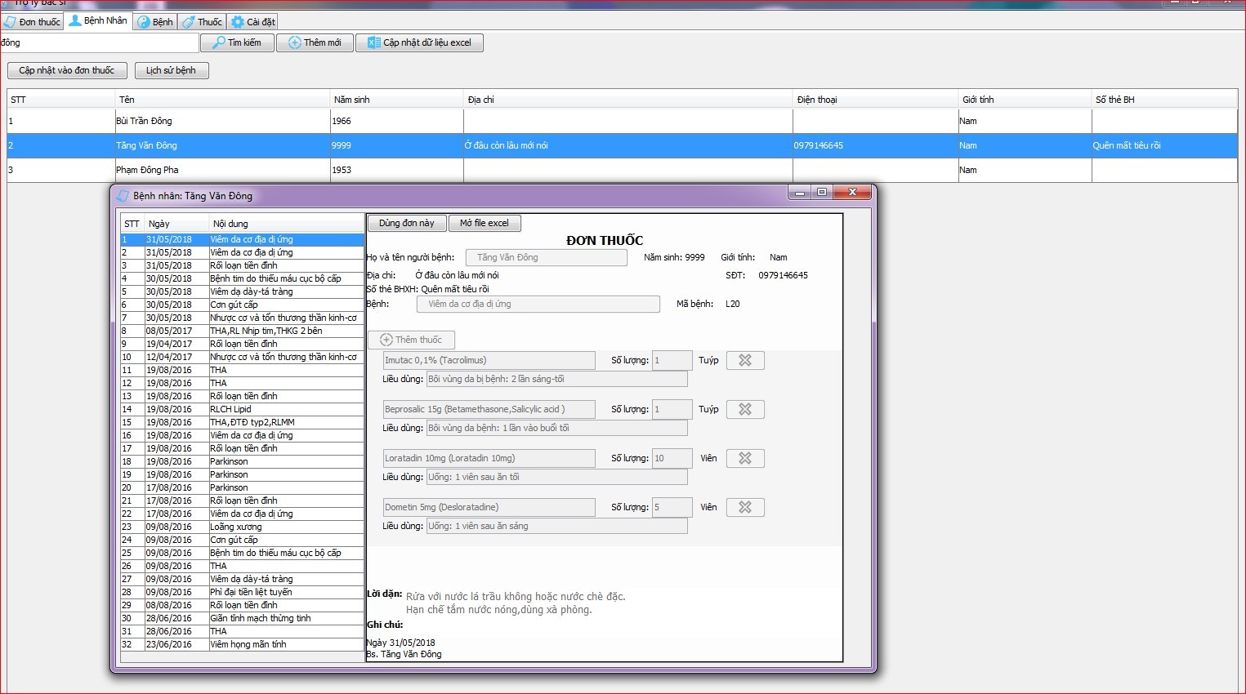Viewport: 1246px width, 694px height.
Task: Click the Dùng đơn này button
Action: [407, 223]
